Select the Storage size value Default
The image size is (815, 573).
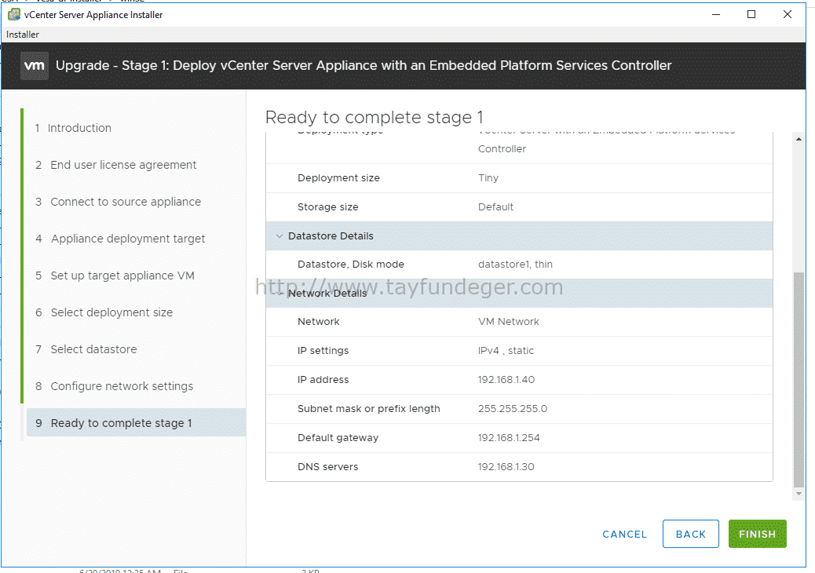[x=495, y=206]
